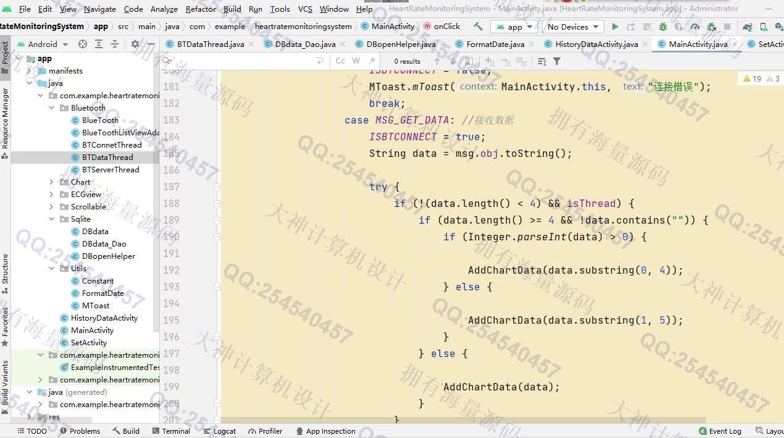Select BlueTooth class in project tree
The image size is (784, 438).
(100, 120)
